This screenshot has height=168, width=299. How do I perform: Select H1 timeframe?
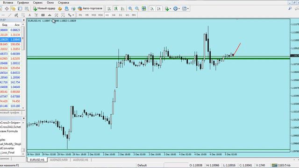click(x=107, y=15)
